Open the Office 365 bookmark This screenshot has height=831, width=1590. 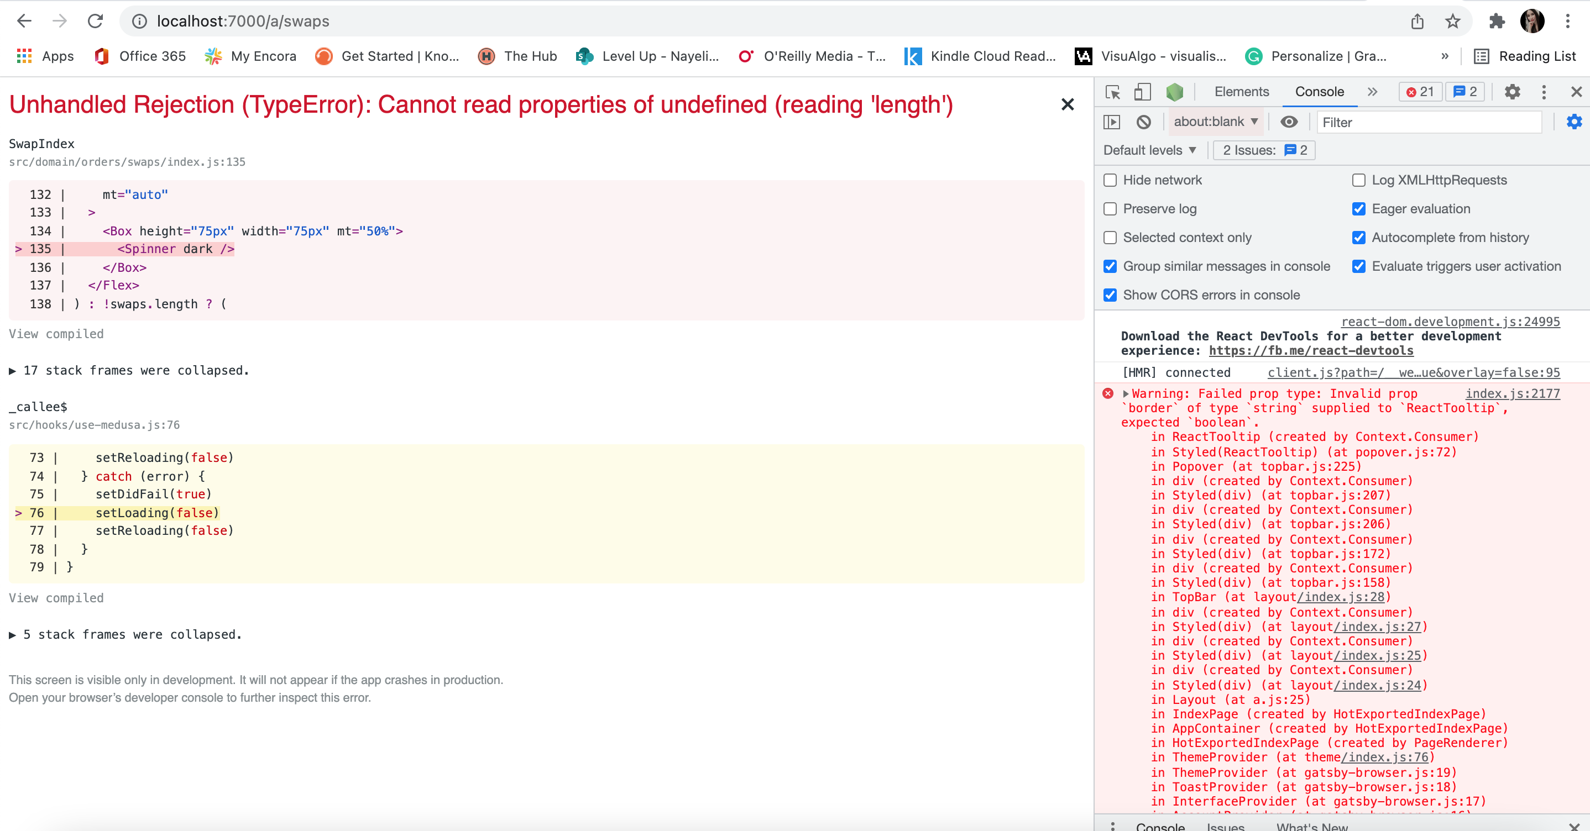(x=140, y=56)
